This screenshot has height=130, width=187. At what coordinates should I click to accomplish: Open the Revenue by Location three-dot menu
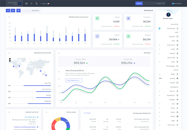tap(9, 53)
